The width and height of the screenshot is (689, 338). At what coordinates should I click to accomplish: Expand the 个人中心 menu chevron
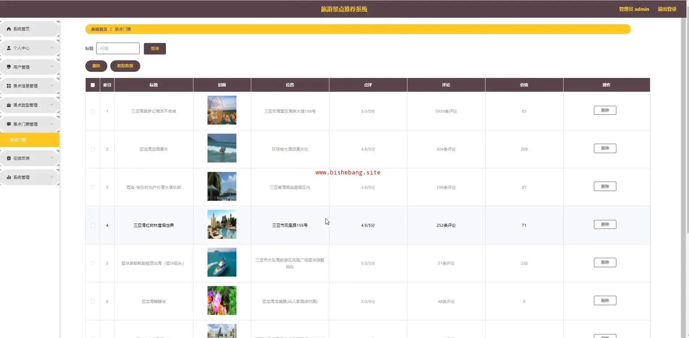[52, 48]
